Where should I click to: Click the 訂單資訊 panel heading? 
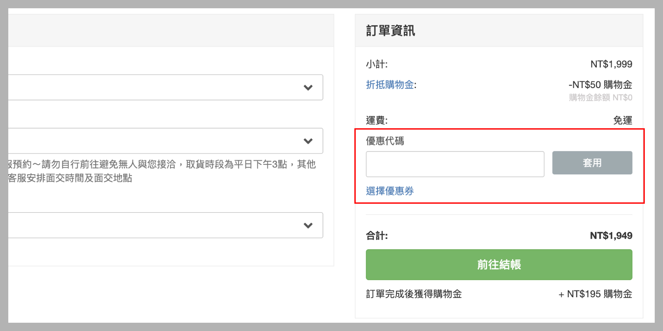(391, 31)
